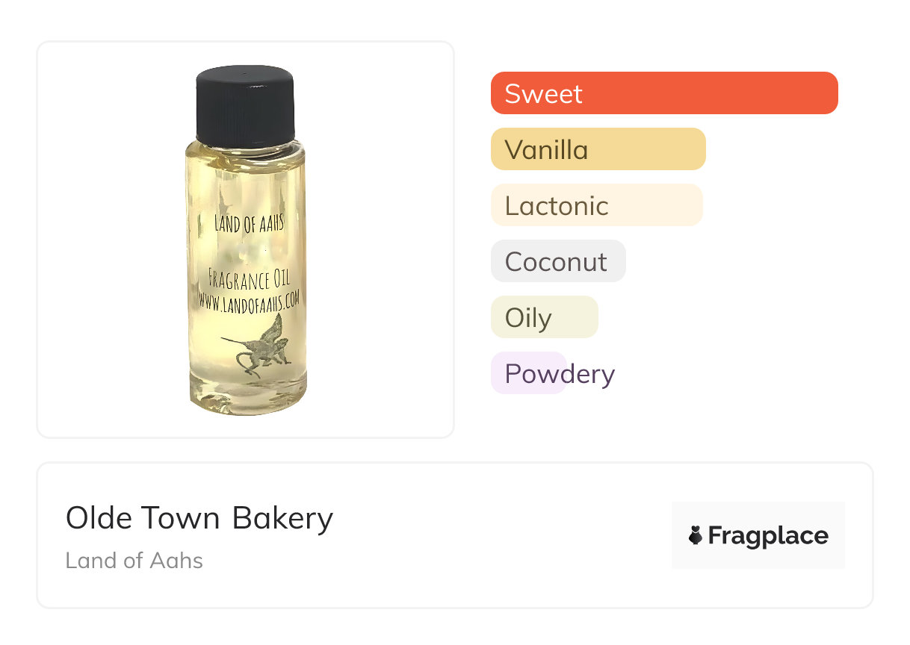Click the Fragplace wordmark text
This screenshot has height=645, width=910.
tap(768, 535)
